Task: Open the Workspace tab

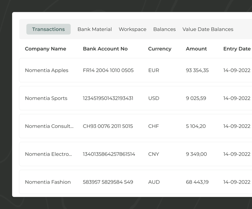Action: click(x=133, y=29)
